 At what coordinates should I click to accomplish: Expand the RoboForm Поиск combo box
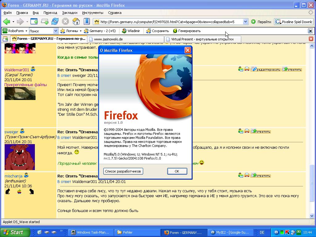[56, 31]
